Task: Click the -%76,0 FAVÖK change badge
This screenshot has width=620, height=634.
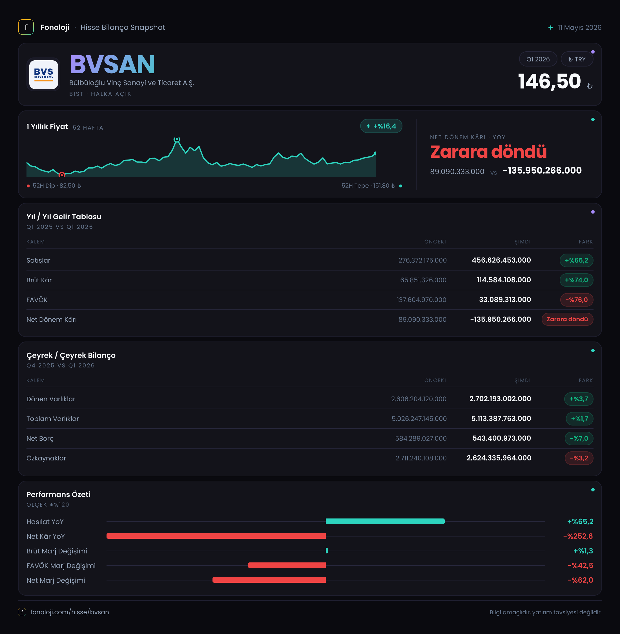Action: [x=576, y=300]
